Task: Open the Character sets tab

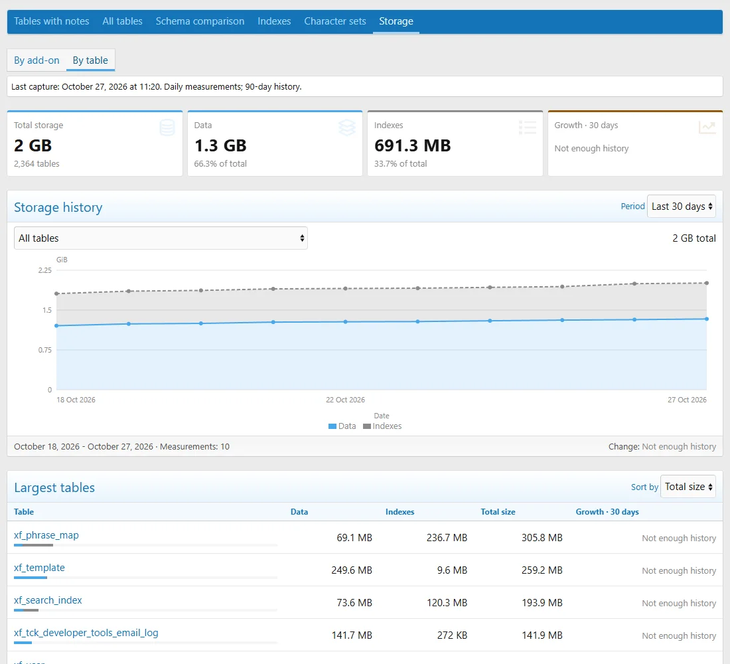Action: click(335, 21)
